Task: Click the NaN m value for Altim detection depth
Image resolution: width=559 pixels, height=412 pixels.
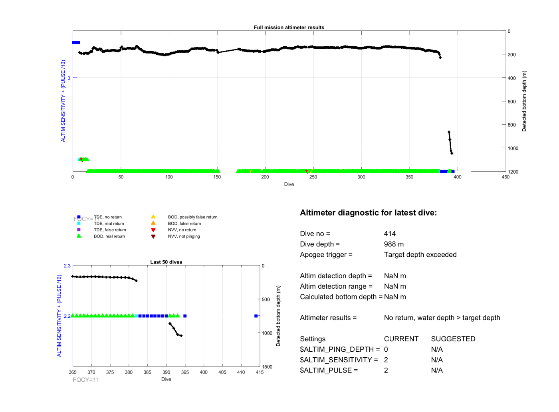Action: click(x=395, y=276)
